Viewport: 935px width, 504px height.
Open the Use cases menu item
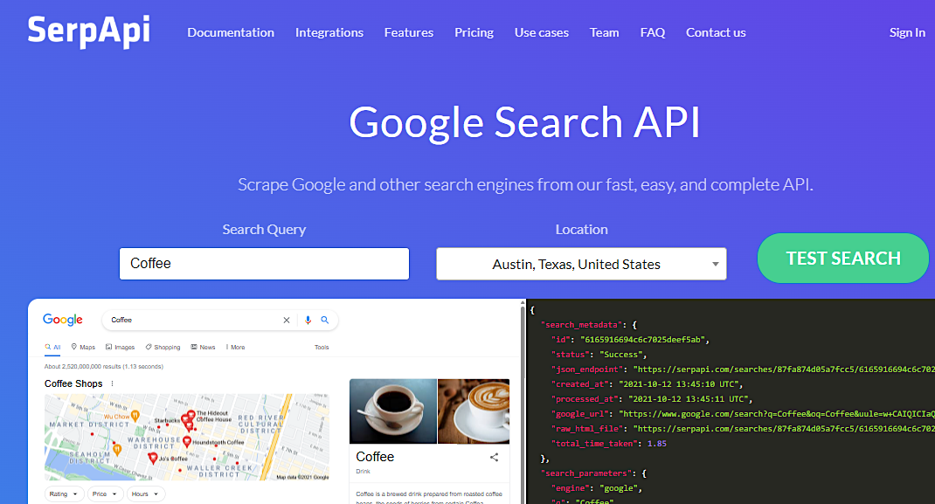542,33
